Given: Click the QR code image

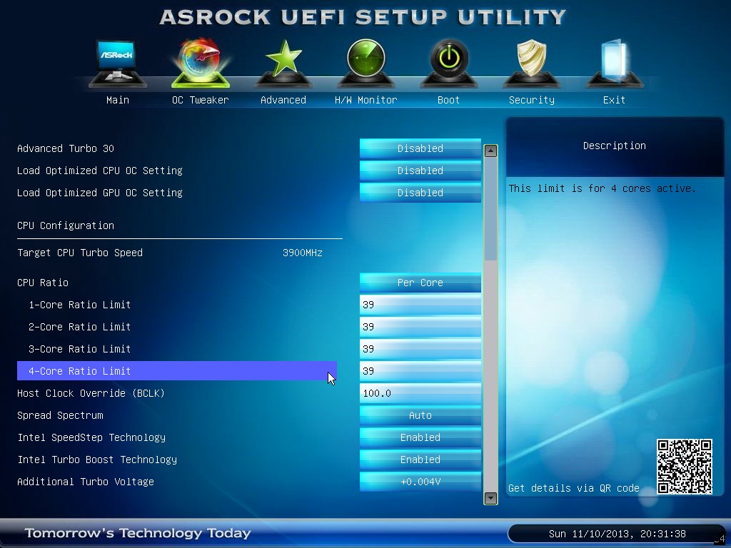Looking at the screenshot, I should coord(685,466).
